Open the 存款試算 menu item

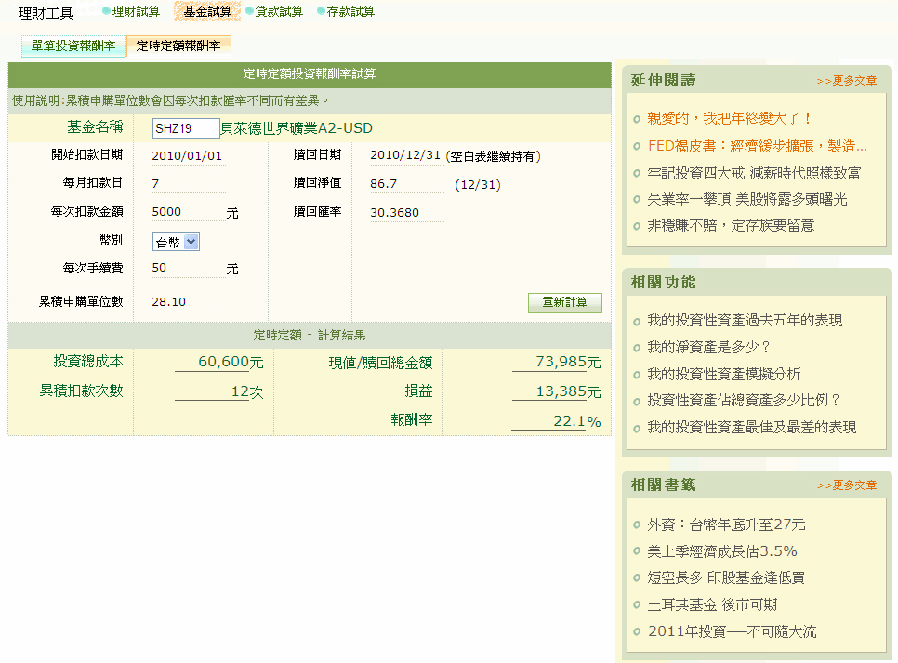click(351, 11)
